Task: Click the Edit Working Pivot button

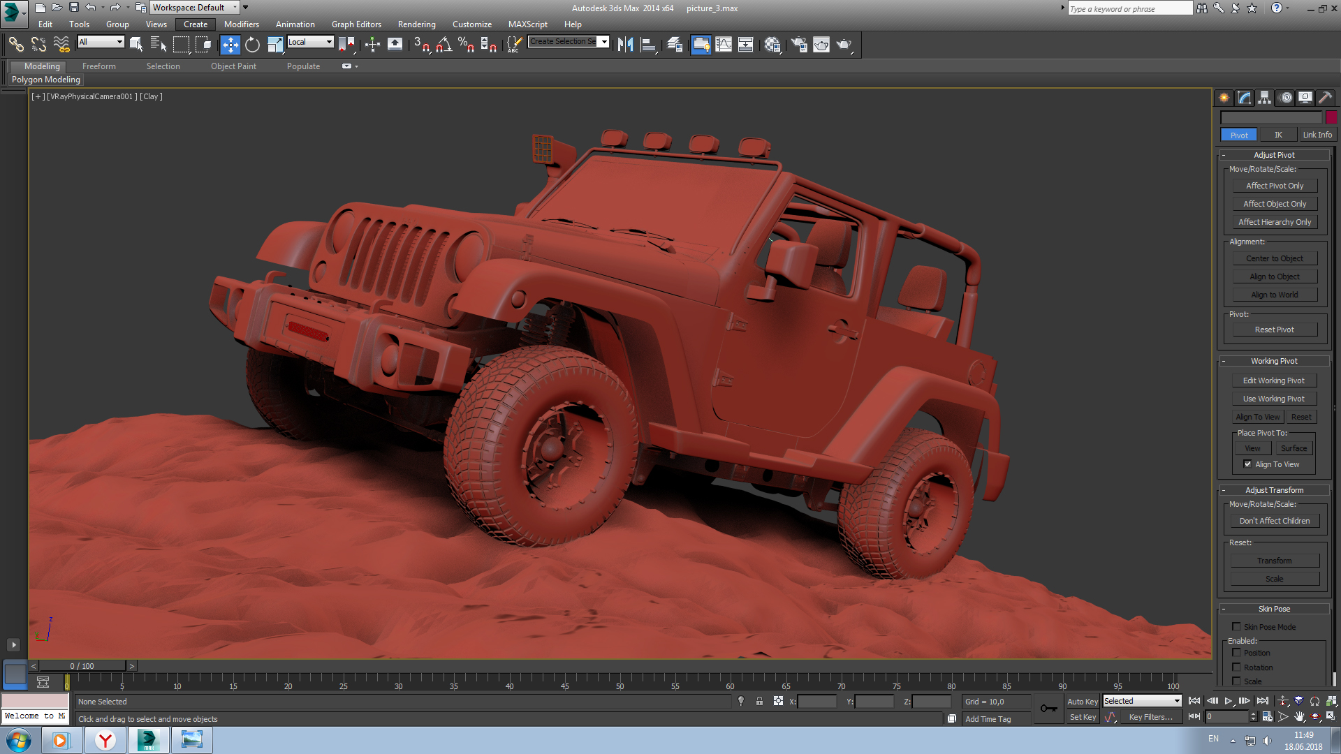Action: 1274,380
